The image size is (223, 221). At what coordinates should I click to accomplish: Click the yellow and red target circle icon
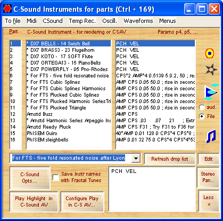pos(210,53)
